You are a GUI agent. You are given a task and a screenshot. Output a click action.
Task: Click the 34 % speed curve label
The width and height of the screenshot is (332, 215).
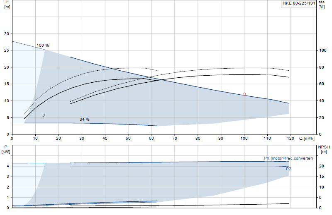pyautogui.click(x=85, y=119)
